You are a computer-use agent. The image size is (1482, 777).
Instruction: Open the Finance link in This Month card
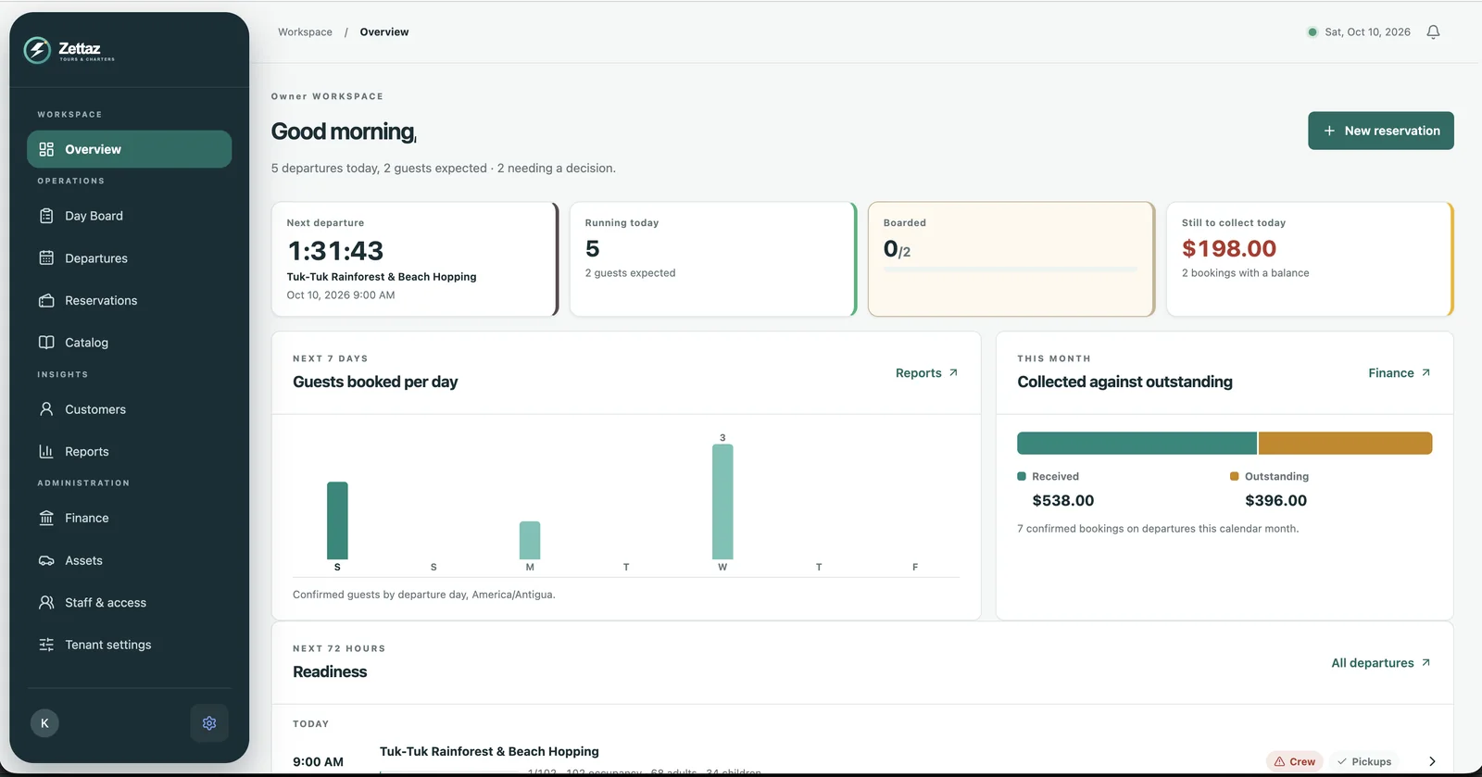tap(1399, 373)
